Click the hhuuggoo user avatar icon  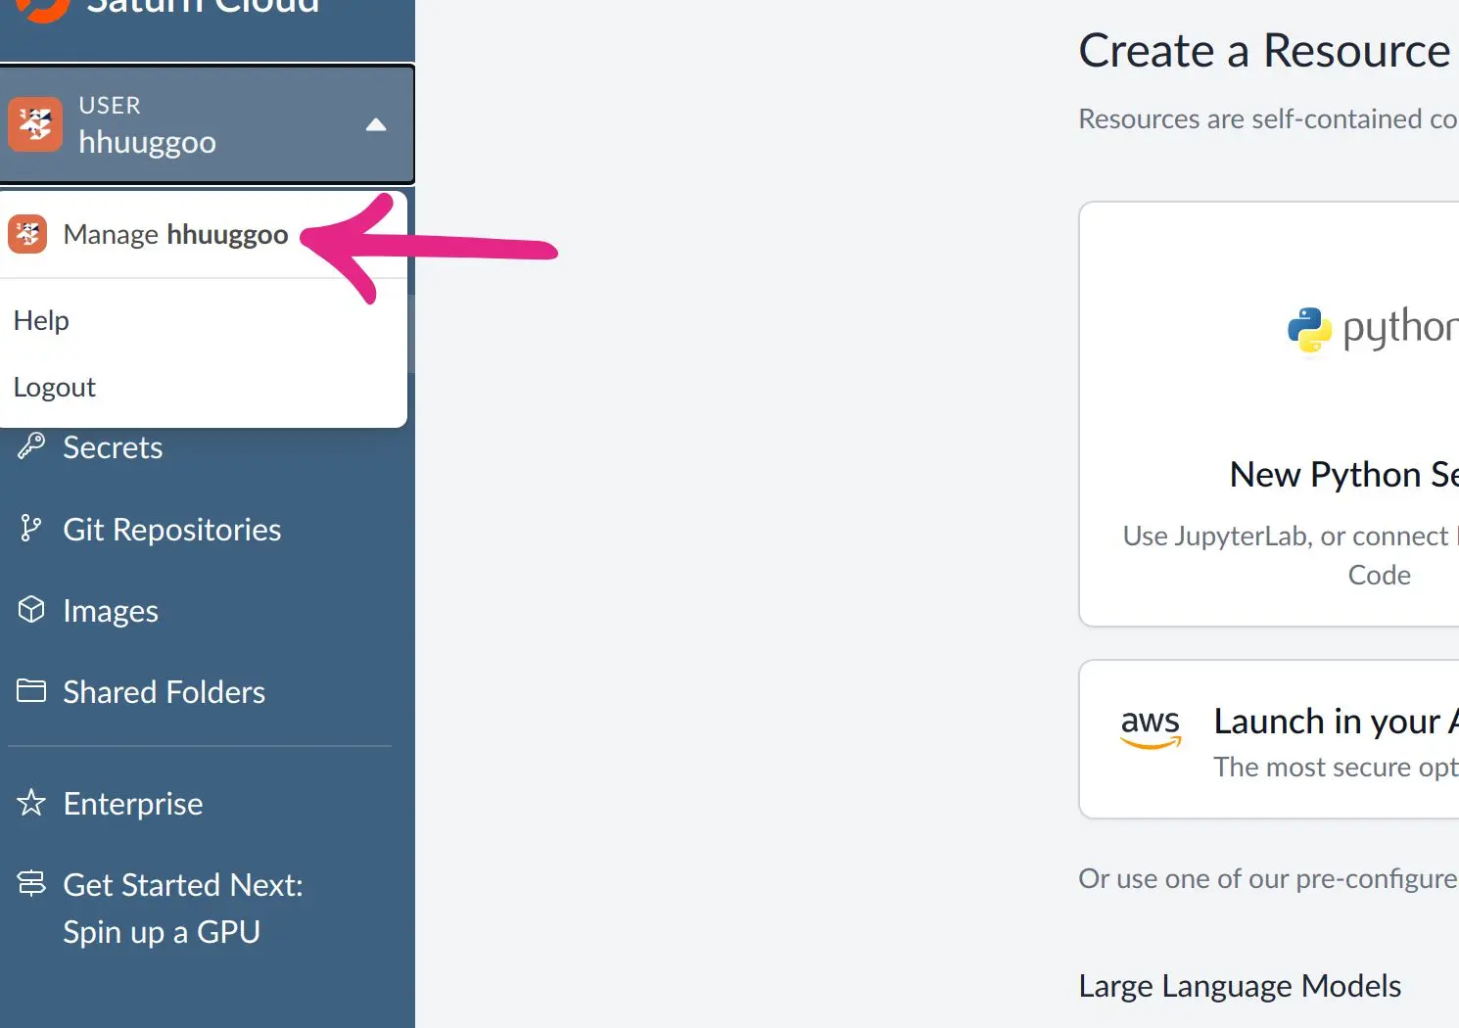tap(35, 124)
